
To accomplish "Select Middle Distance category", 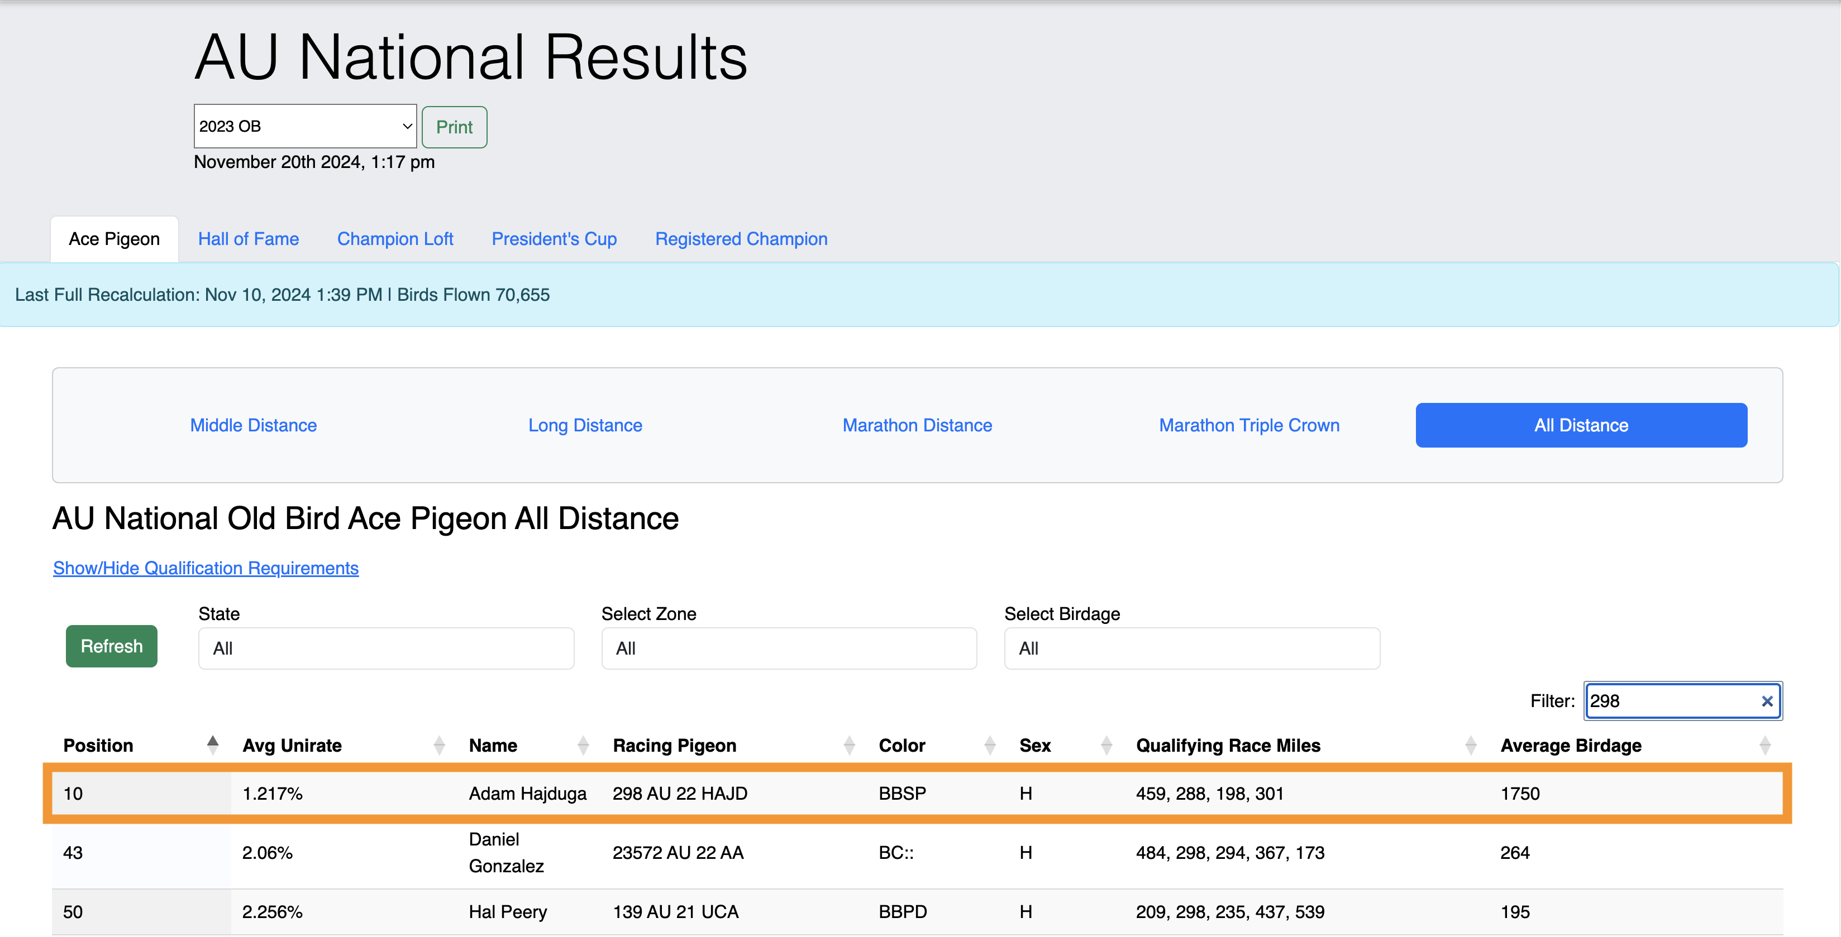I will pos(253,425).
